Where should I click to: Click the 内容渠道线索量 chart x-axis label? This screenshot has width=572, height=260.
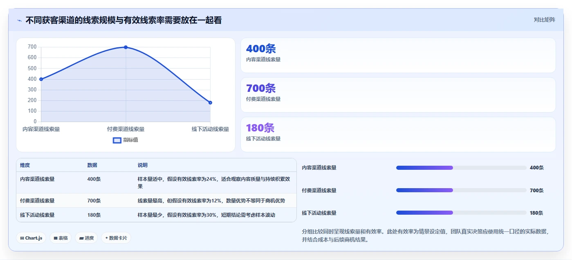click(x=41, y=129)
